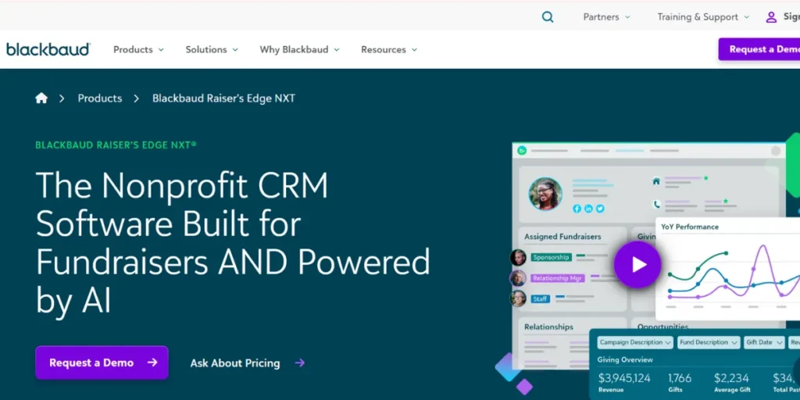Click the search magnifier icon
Viewport: 800px width, 400px height.
point(548,16)
